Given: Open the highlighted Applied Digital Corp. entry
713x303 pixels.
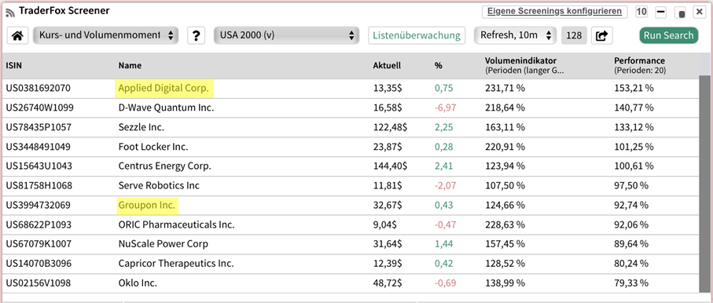Looking at the screenshot, I should 164,89.
